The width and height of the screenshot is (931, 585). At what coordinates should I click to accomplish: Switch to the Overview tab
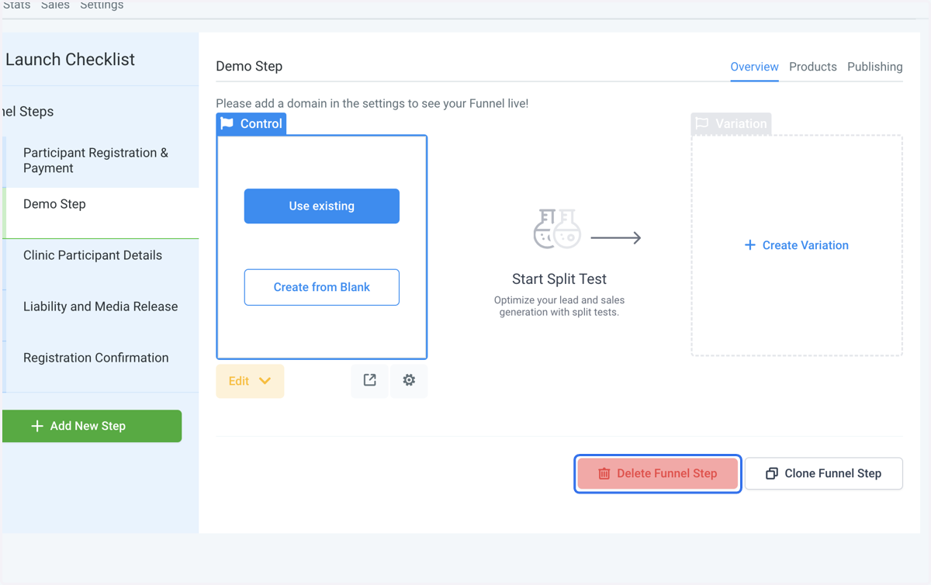coord(754,67)
